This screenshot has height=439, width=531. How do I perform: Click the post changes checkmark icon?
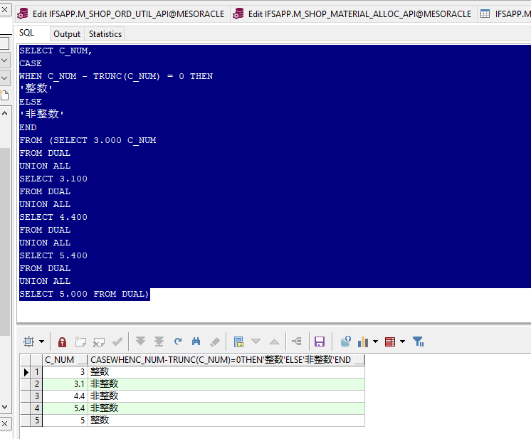pos(117,342)
